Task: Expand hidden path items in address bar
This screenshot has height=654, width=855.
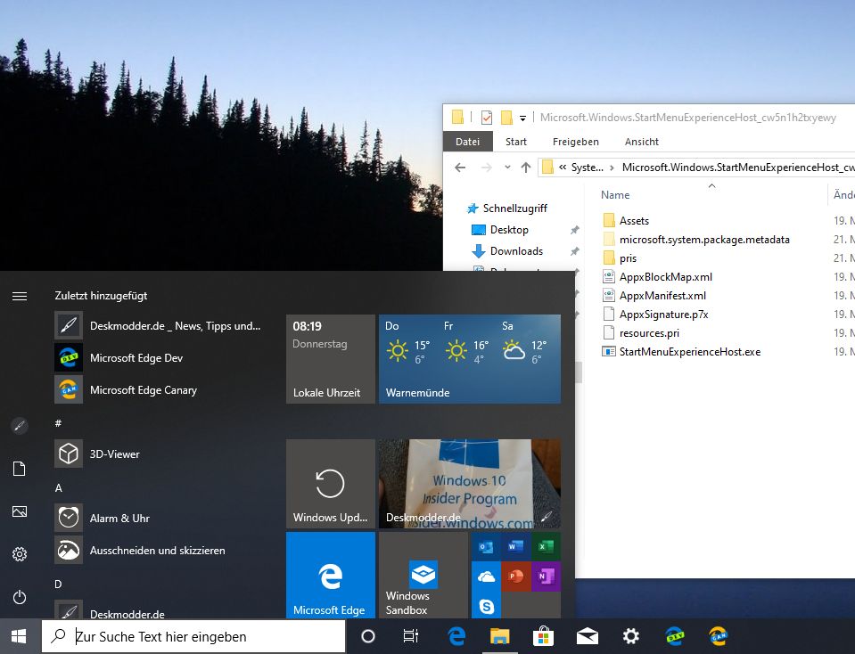Action: [563, 168]
